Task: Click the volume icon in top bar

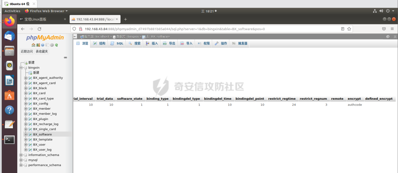Action: pyautogui.click(x=381, y=11)
